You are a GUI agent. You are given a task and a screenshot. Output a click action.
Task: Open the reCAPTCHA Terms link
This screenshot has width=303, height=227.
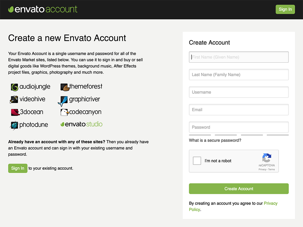click(x=272, y=169)
